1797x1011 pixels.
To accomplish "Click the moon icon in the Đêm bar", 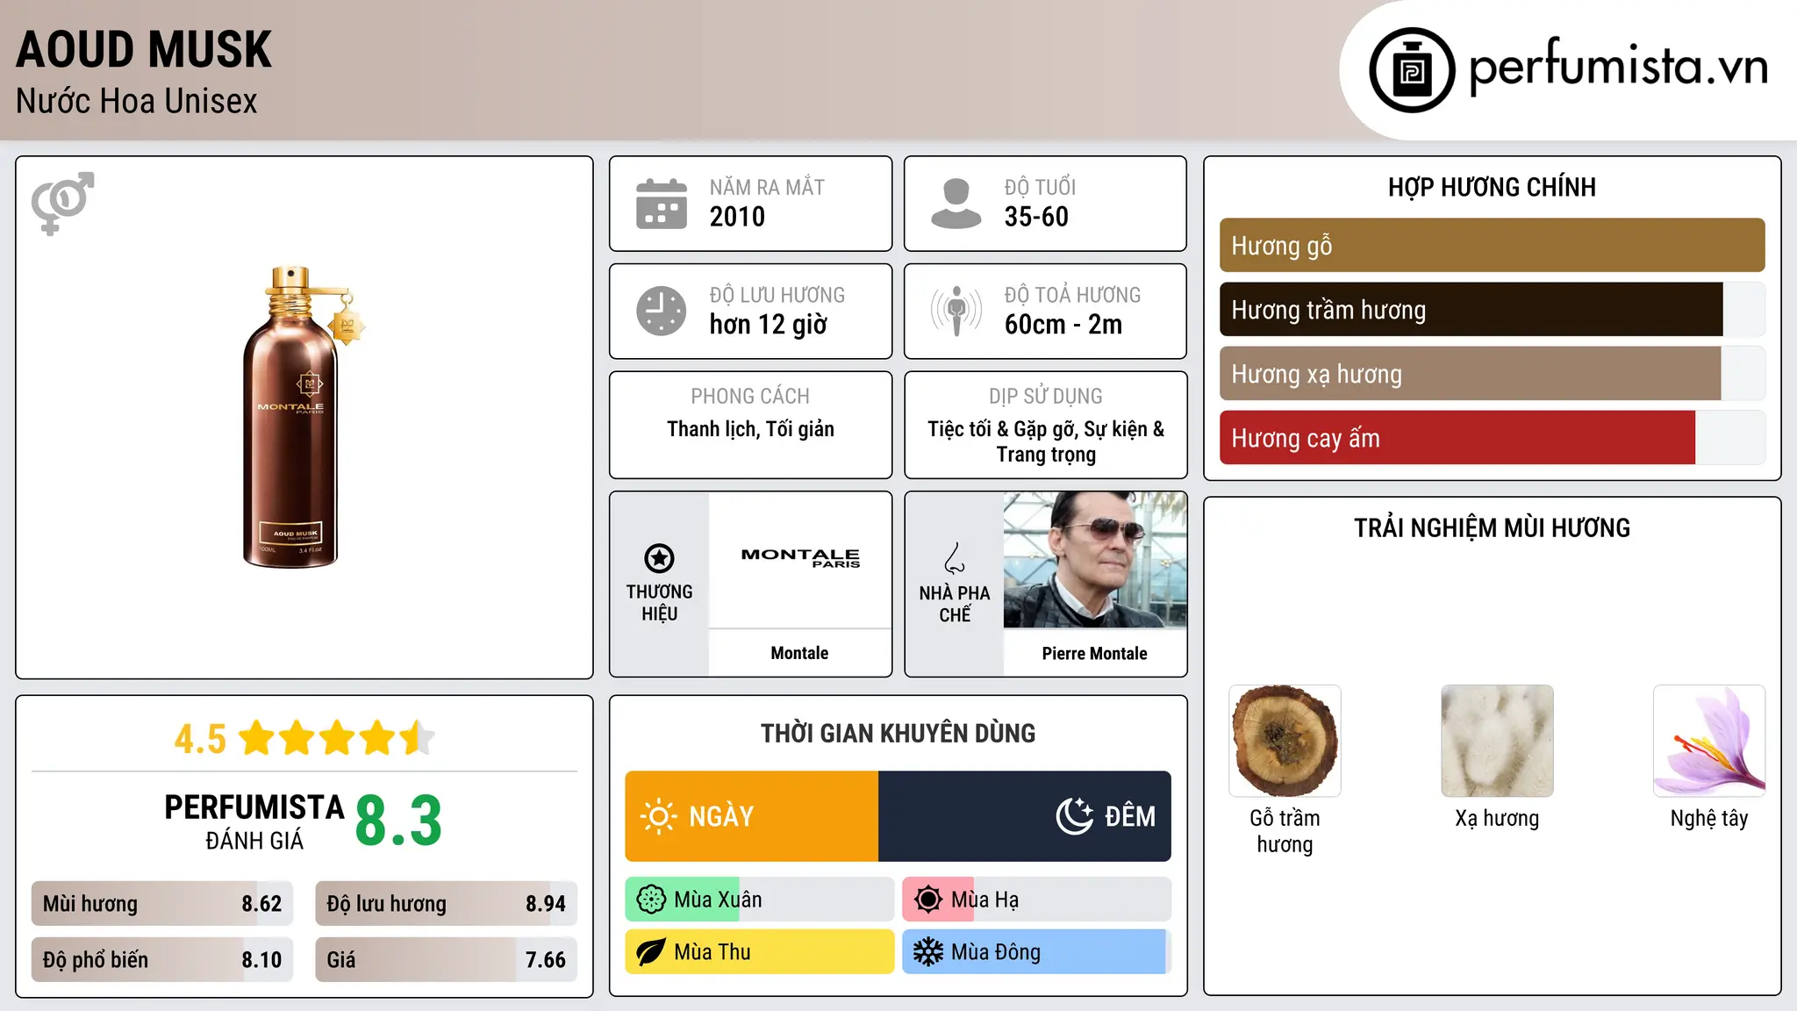I will [x=1074, y=816].
